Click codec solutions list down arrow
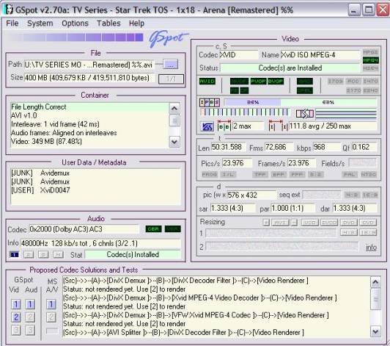 pyautogui.click(x=375, y=332)
